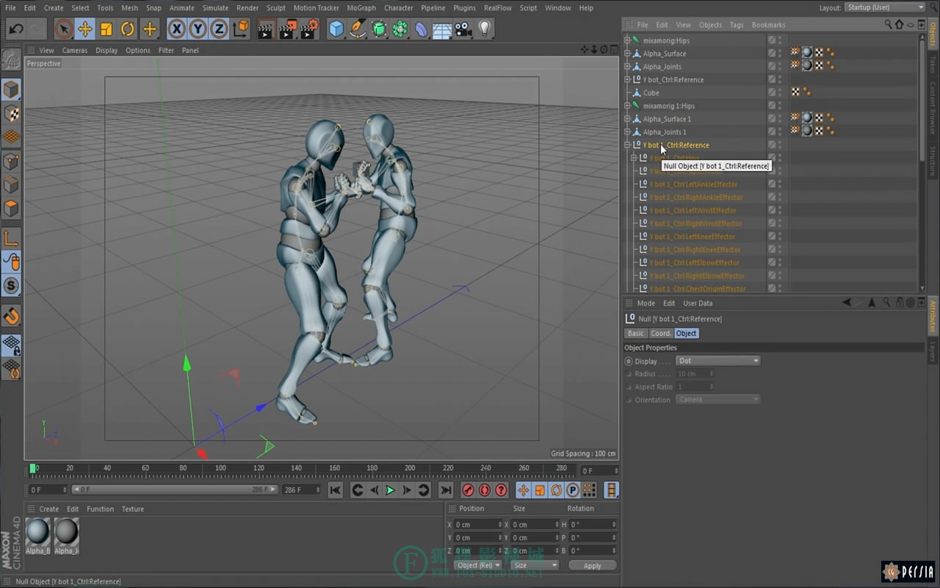Toggle the Parameter keyframe P button
This screenshot has height=588, width=940.
573,490
